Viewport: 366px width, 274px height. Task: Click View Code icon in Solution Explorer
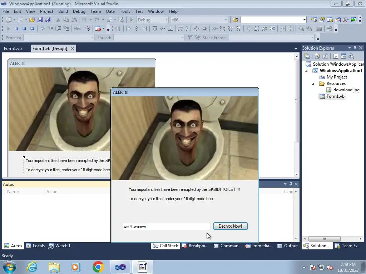[335, 56]
